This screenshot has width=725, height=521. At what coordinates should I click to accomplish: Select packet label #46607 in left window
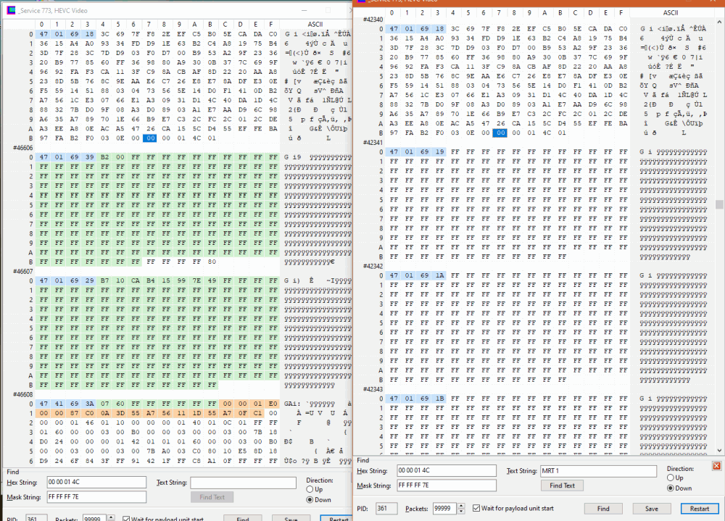pyautogui.click(x=22, y=271)
